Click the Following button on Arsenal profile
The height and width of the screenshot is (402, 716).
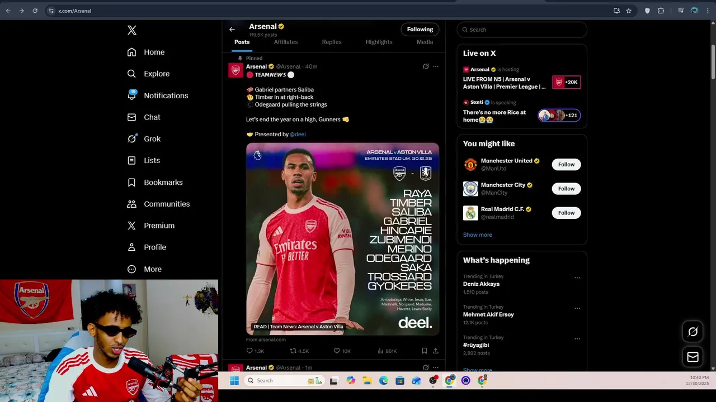(x=420, y=30)
